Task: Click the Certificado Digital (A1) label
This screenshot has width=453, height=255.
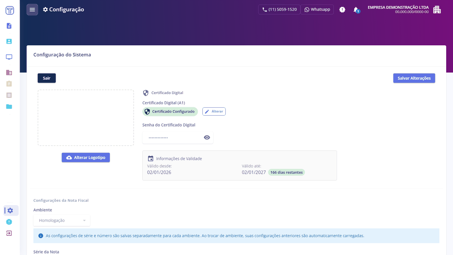Action: click(x=163, y=103)
